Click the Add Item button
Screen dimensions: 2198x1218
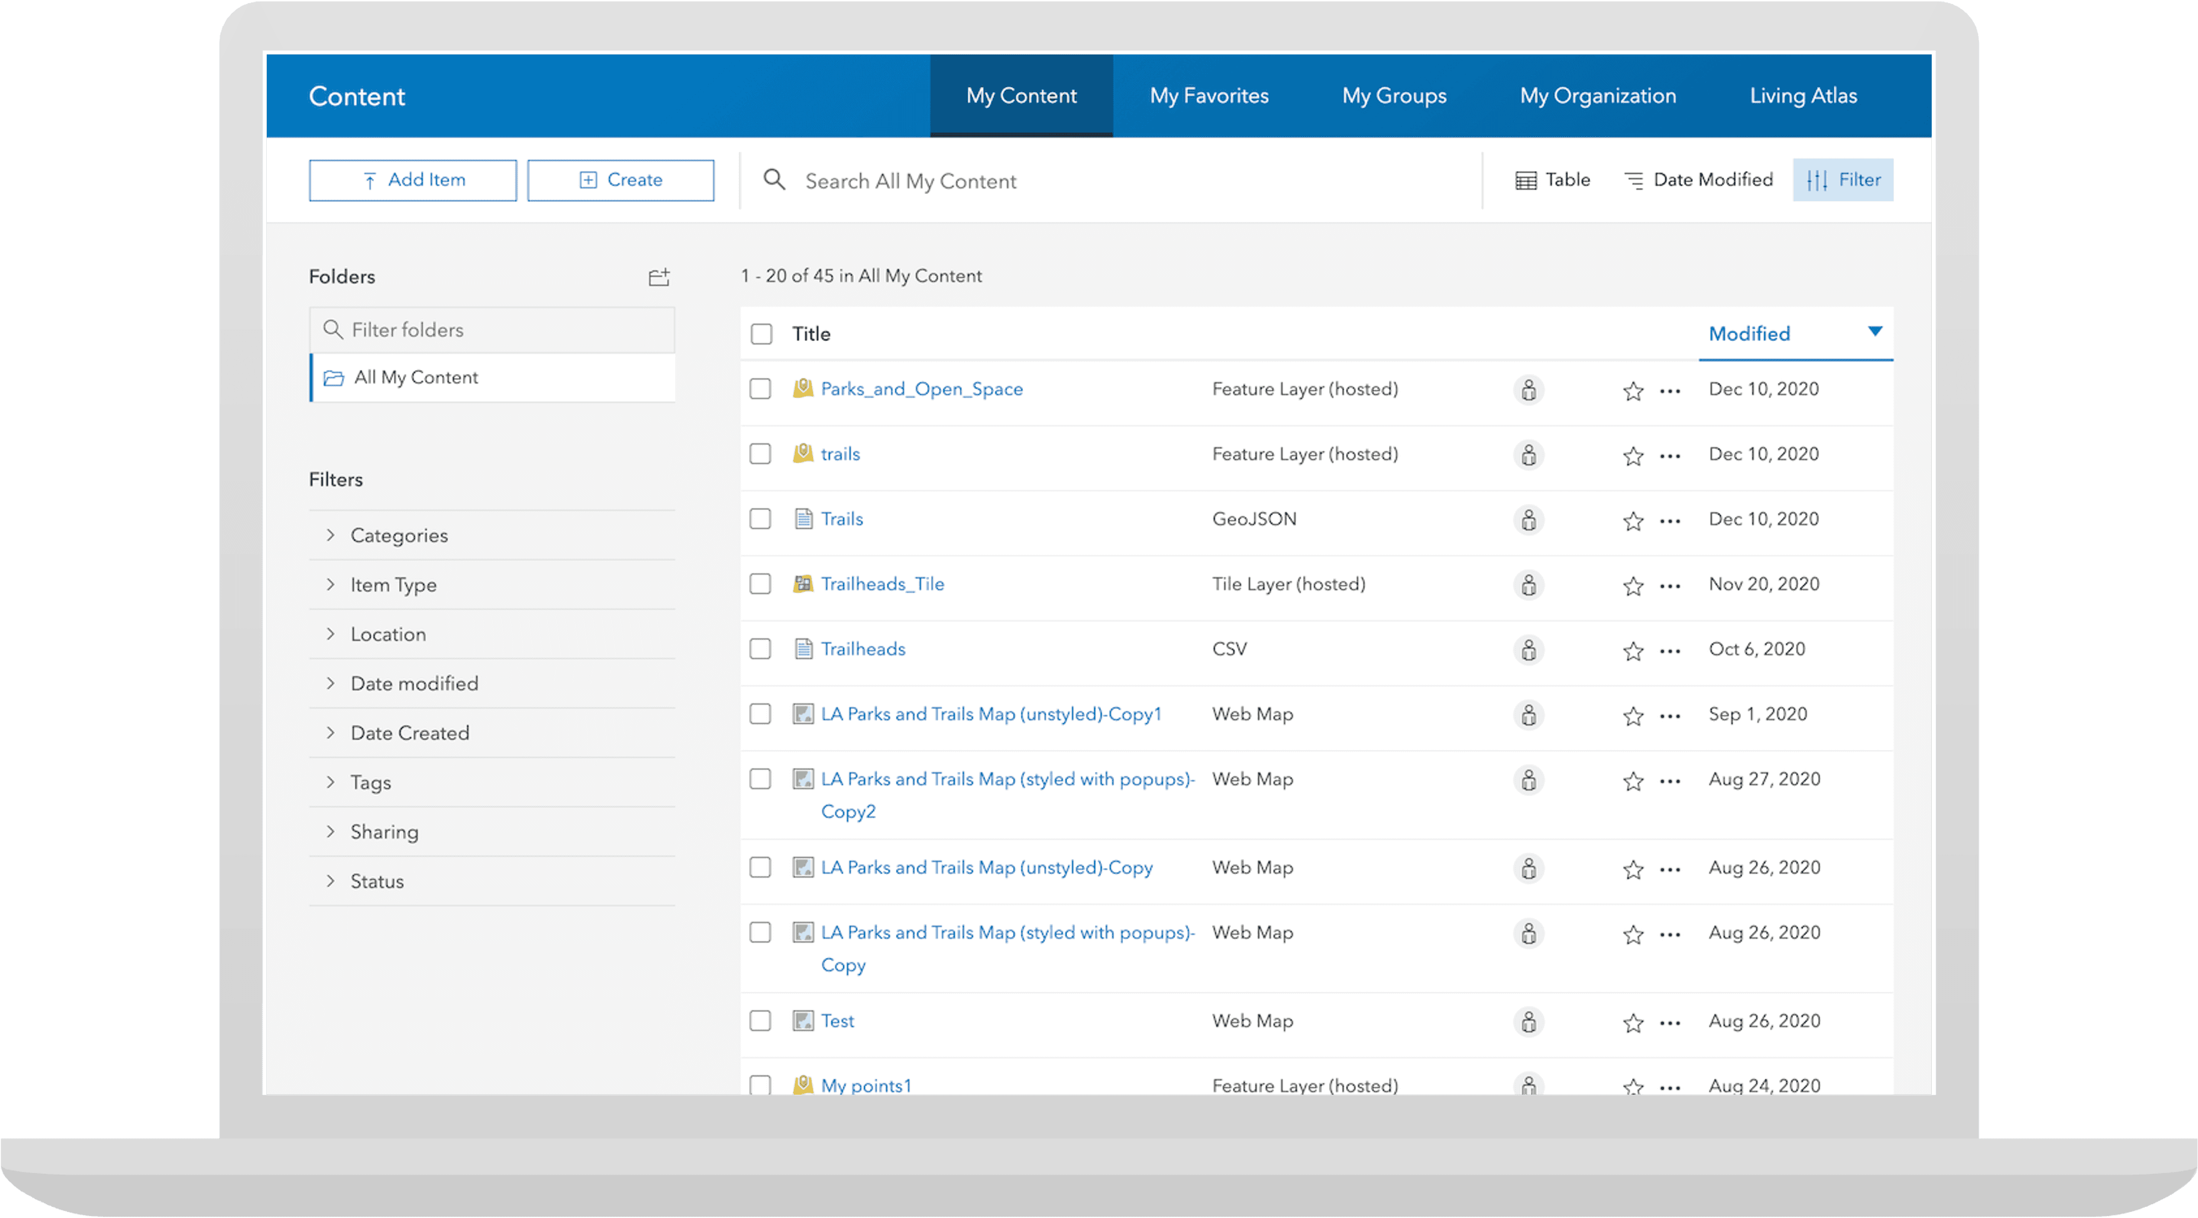413,180
